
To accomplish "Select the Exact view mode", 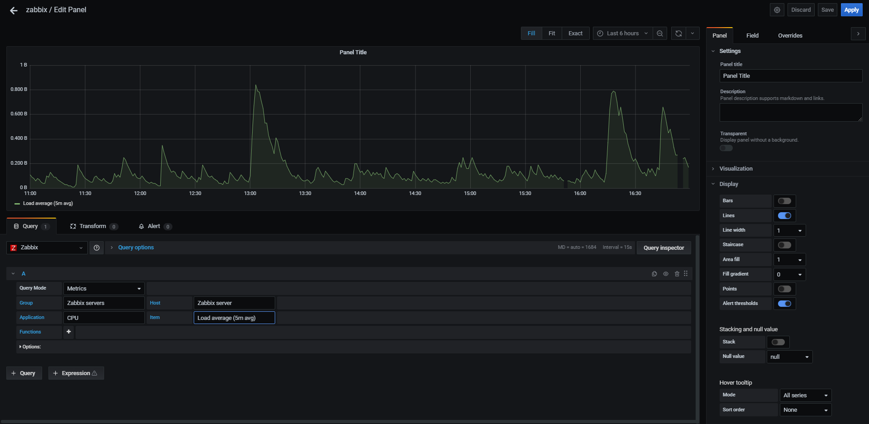I will [575, 33].
